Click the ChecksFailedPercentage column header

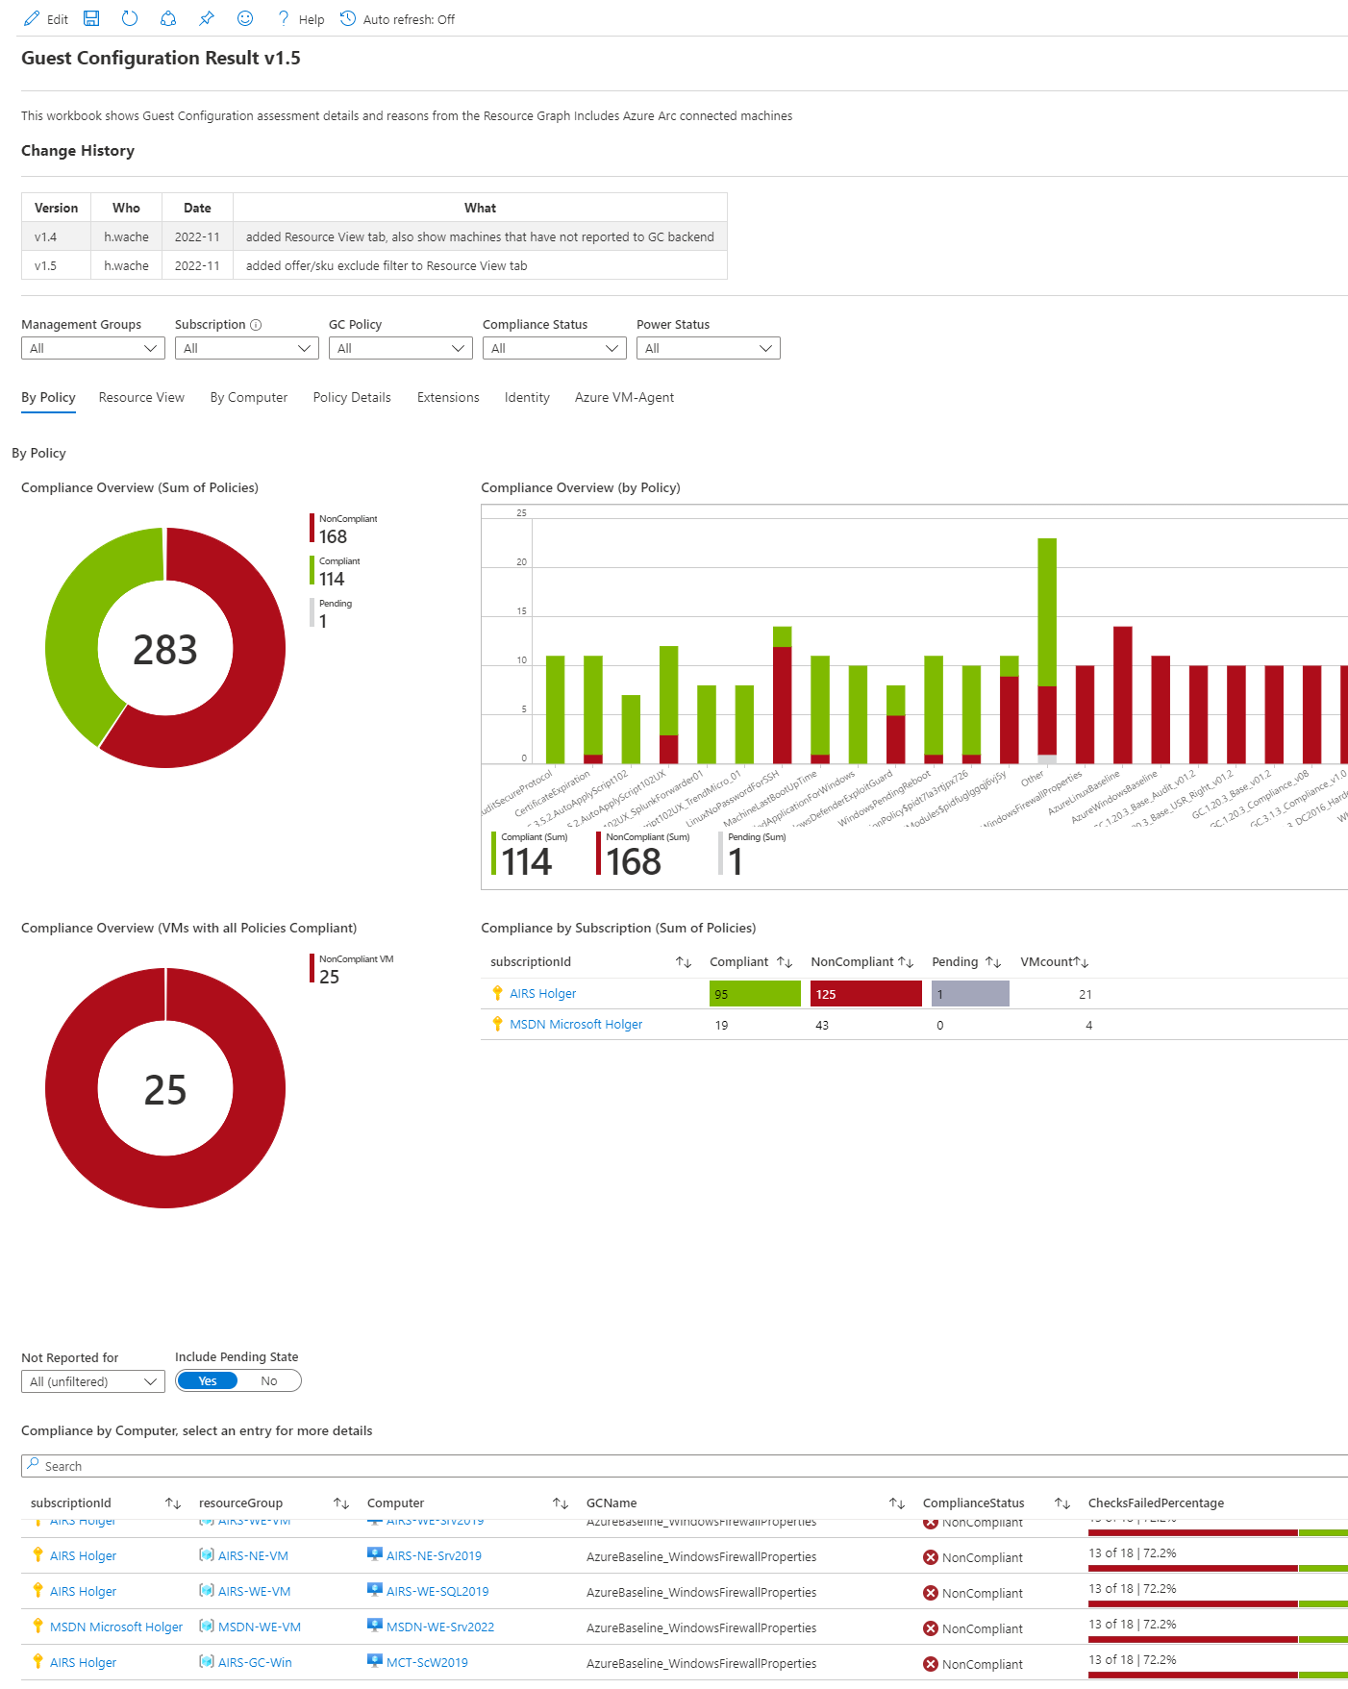(1156, 1503)
